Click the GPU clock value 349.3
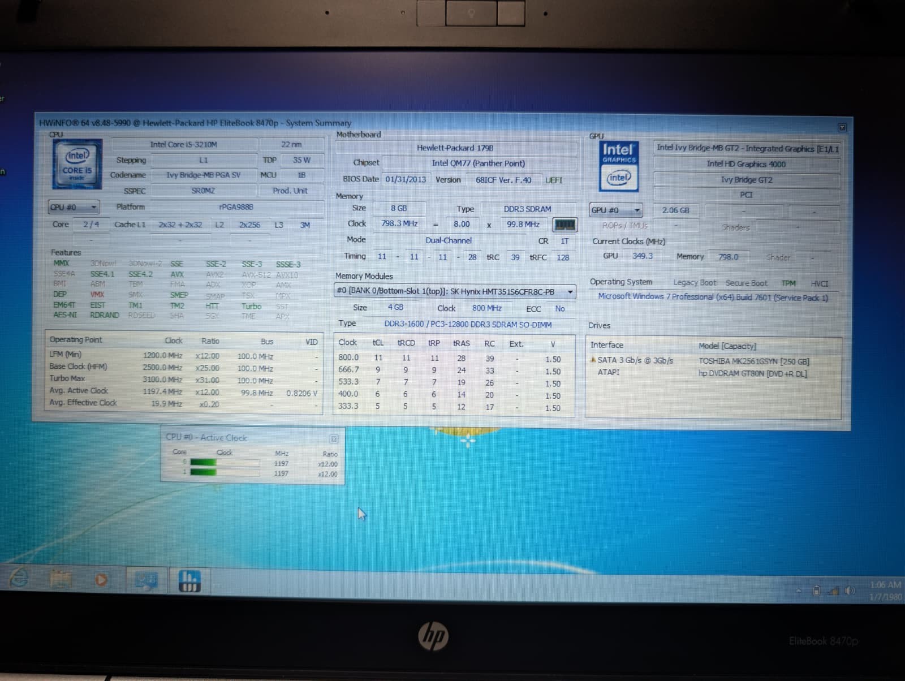 tap(643, 256)
